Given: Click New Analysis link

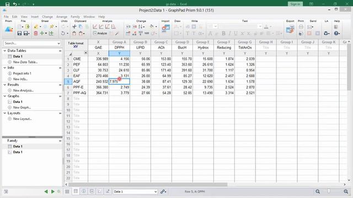Looking at the screenshot, I should pyautogui.click(x=23, y=90).
